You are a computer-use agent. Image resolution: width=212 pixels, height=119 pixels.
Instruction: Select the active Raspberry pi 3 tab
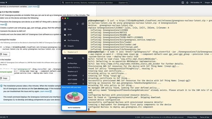click(x=75, y=52)
